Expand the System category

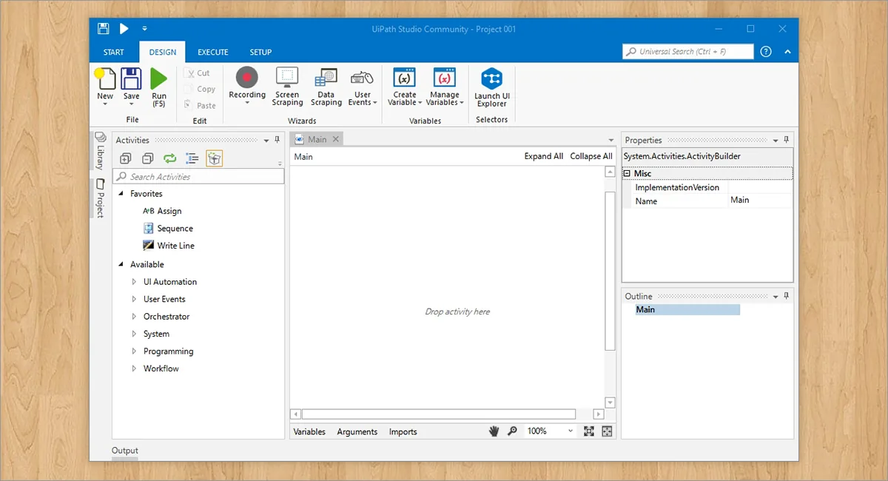(x=134, y=334)
